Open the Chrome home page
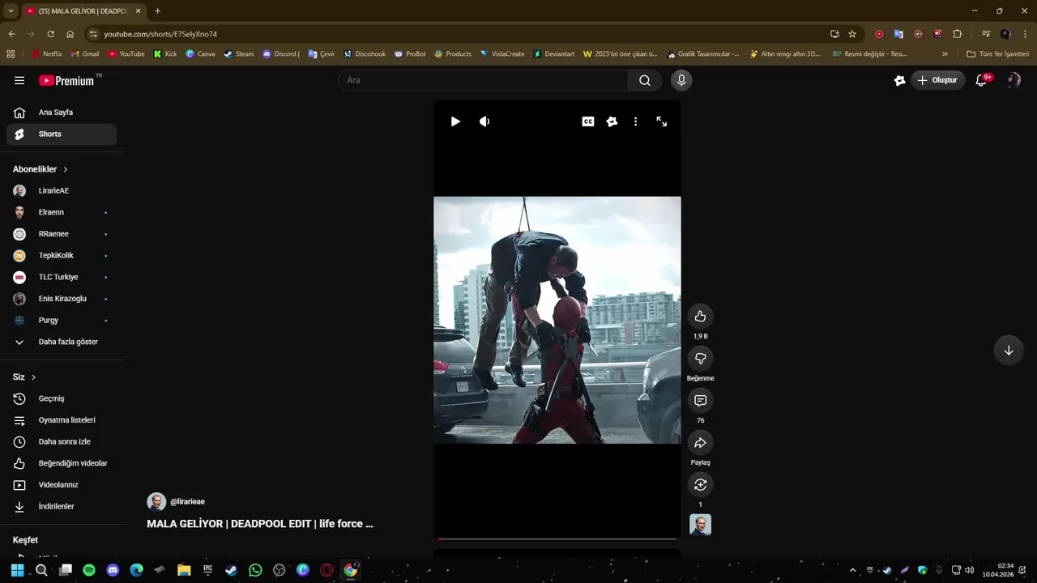 click(x=70, y=34)
